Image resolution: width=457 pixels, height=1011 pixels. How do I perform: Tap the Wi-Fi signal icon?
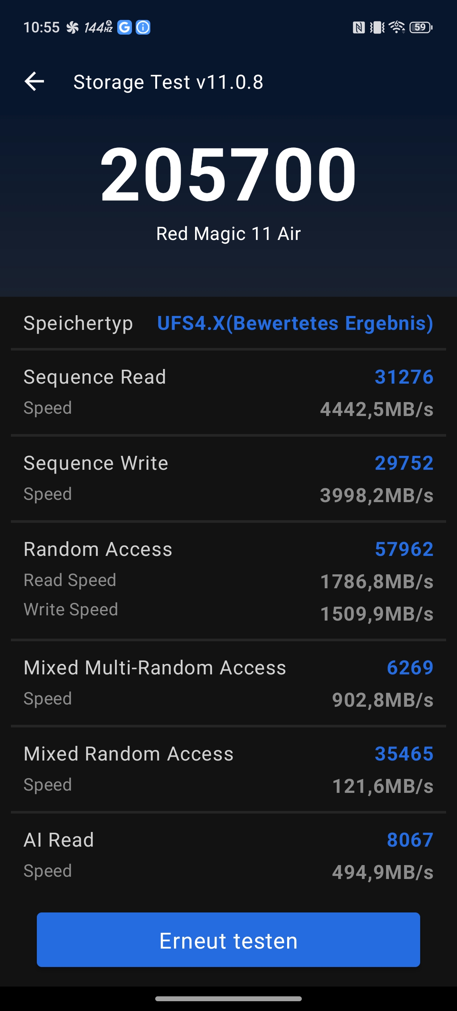[x=396, y=27]
